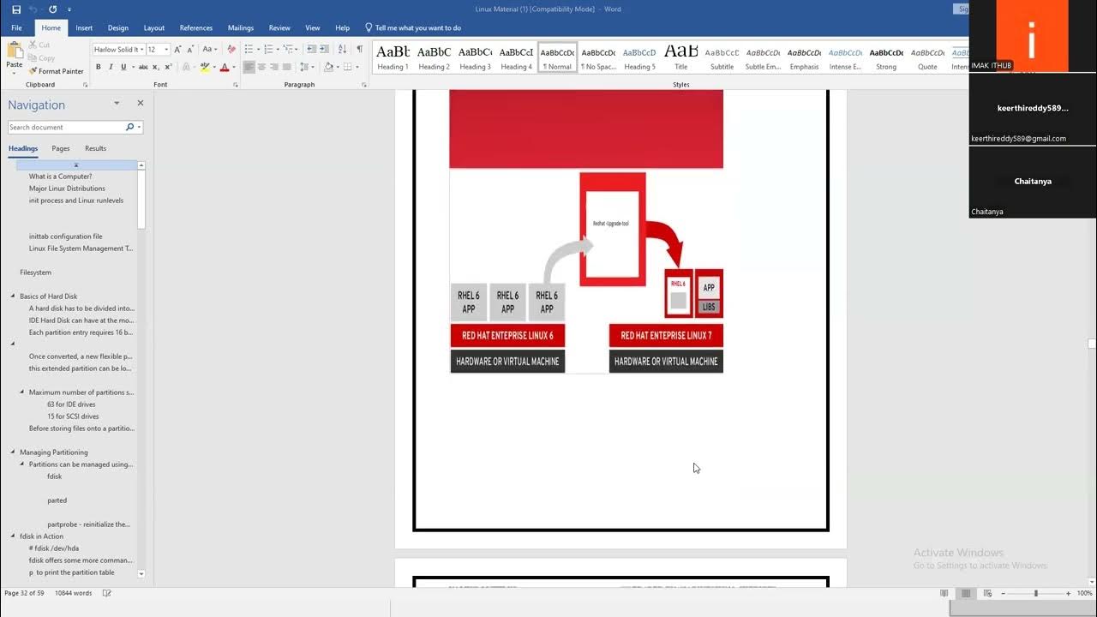The image size is (1097, 617).
Task: Open the font size dropdown
Action: (x=166, y=50)
